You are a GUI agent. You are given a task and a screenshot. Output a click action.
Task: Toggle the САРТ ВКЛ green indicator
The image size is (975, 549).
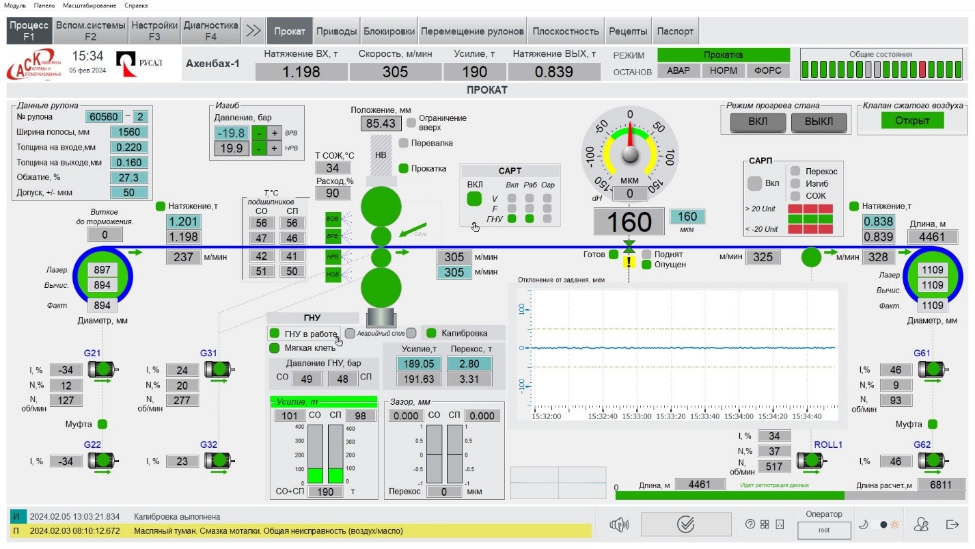pyautogui.click(x=474, y=199)
